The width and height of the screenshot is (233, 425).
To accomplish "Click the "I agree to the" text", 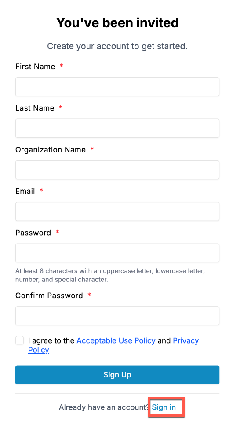I will click(x=52, y=340).
